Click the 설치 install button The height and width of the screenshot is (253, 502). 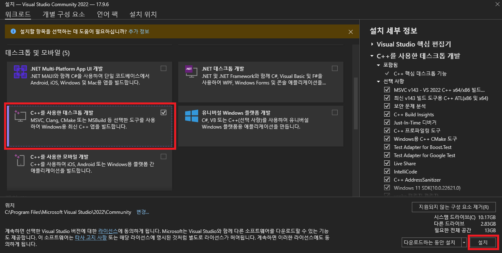(483, 242)
